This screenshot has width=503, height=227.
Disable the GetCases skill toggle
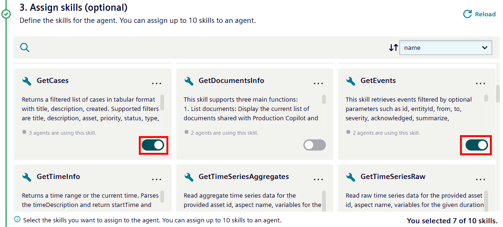(x=153, y=145)
